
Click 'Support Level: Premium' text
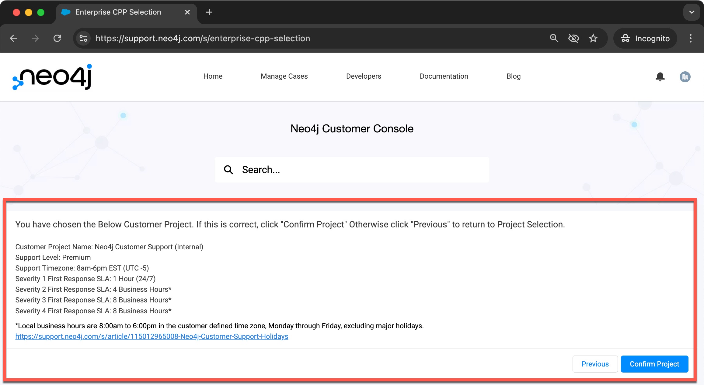coord(53,257)
